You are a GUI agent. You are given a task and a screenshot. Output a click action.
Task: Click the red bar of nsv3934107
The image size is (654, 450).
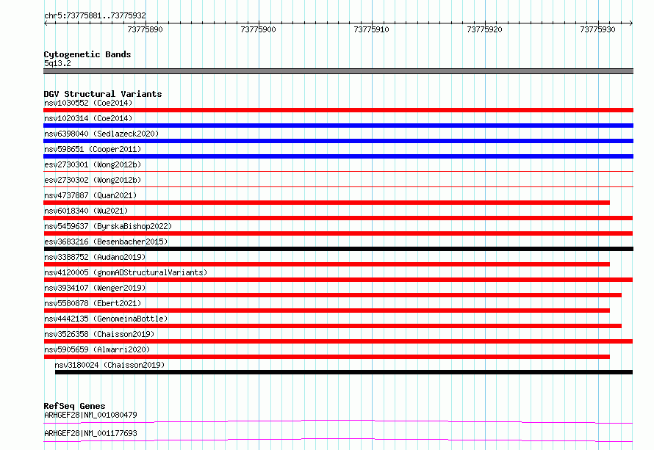[332, 295]
